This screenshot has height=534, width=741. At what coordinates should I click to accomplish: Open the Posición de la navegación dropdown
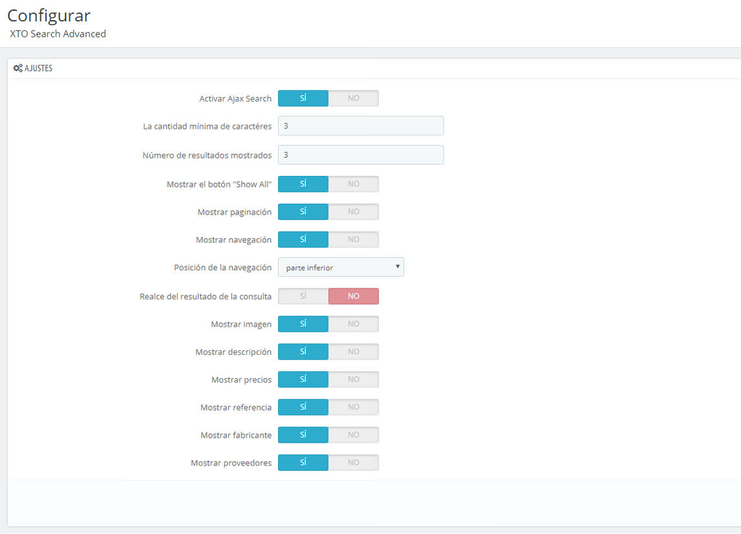click(x=341, y=266)
